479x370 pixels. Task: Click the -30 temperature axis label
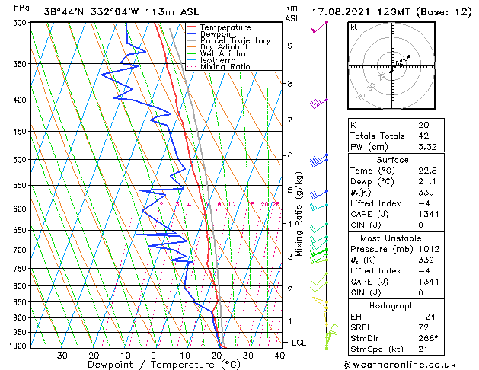point(59,356)
